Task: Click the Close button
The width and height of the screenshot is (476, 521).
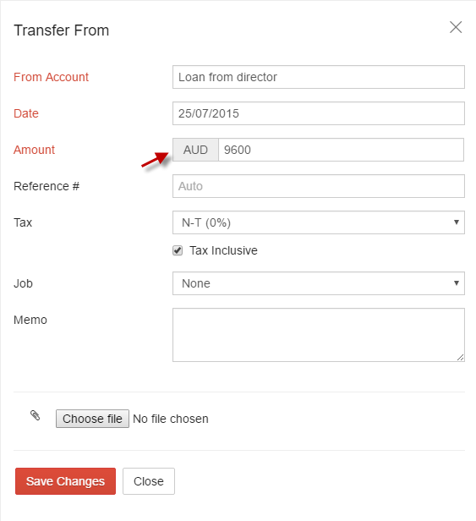Action: point(149,481)
